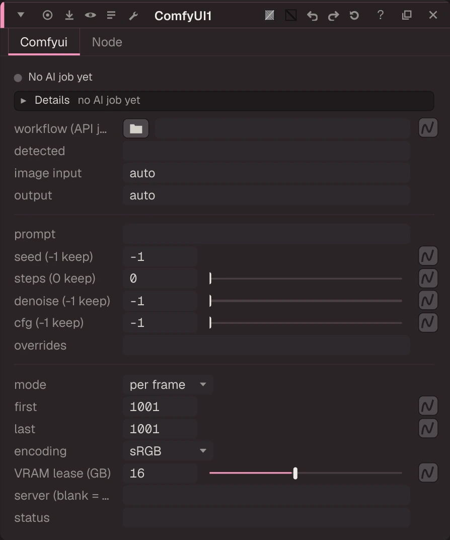Click the denoise value field
The height and width of the screenshot is (540, 450).
(x=160, y=301)
